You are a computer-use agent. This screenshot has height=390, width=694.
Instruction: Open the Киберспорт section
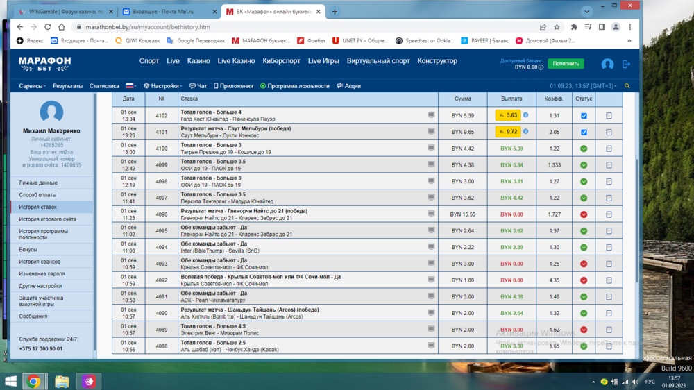281,61
